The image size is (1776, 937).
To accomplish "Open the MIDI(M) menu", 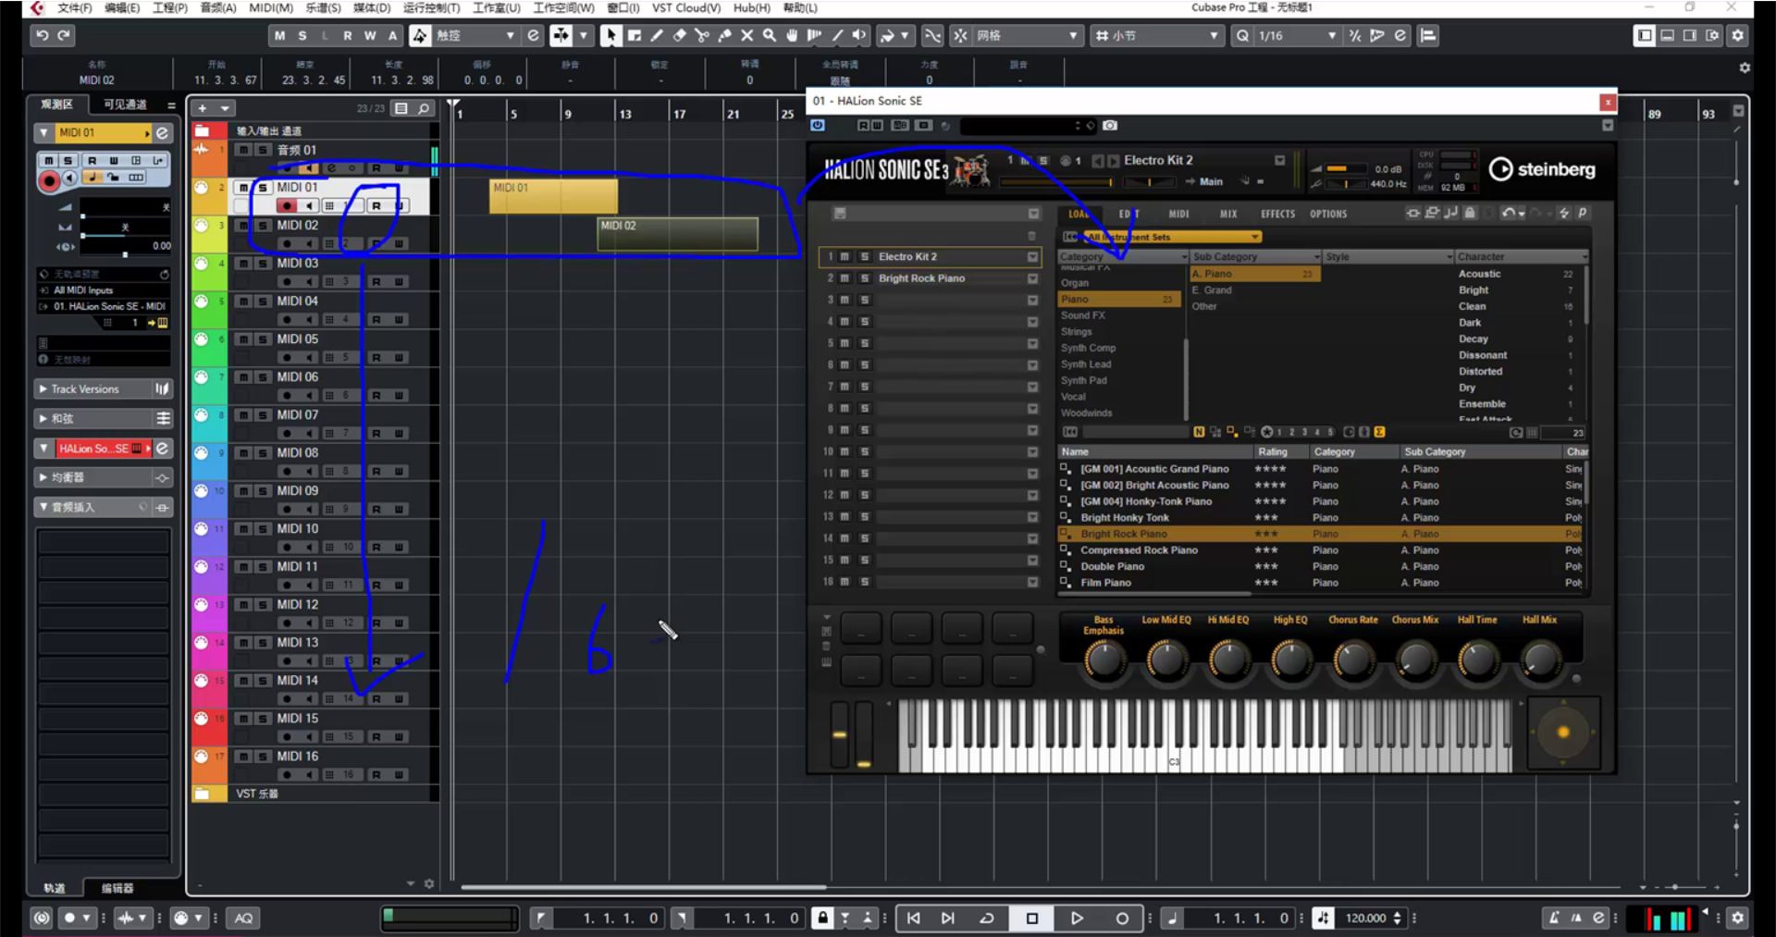I will [x=271, y=7].
